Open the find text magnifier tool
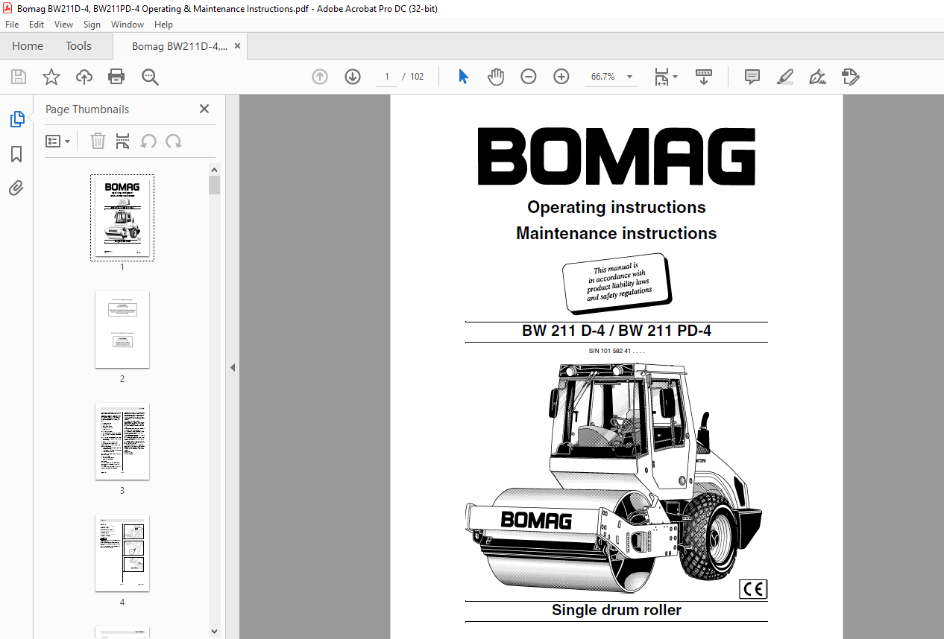Image resolution: width=944 pixels, height=639 pixels. pyautogui.click(x=150, y=77)
